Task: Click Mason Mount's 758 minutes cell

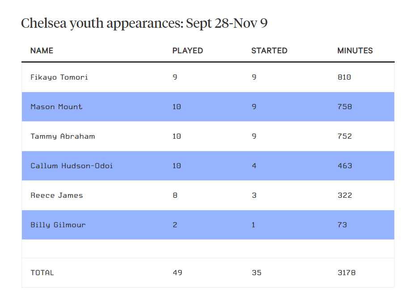Action: click(x=345, y=107)
